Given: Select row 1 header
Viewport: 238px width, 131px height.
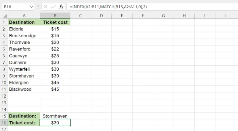Looking at the screenshot, I should 4,22.
